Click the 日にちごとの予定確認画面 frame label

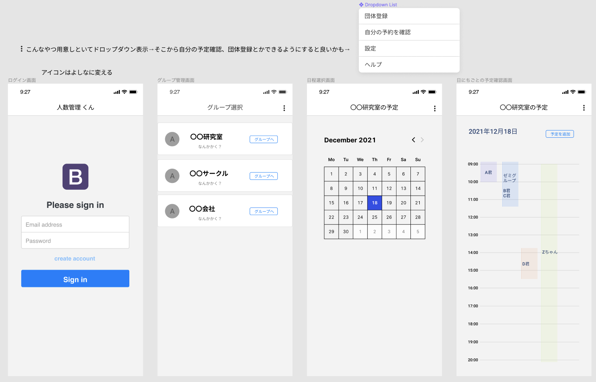point(484,80)
